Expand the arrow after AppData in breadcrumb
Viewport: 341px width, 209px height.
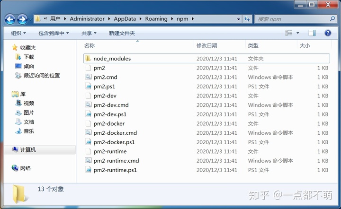click(141, 19)
